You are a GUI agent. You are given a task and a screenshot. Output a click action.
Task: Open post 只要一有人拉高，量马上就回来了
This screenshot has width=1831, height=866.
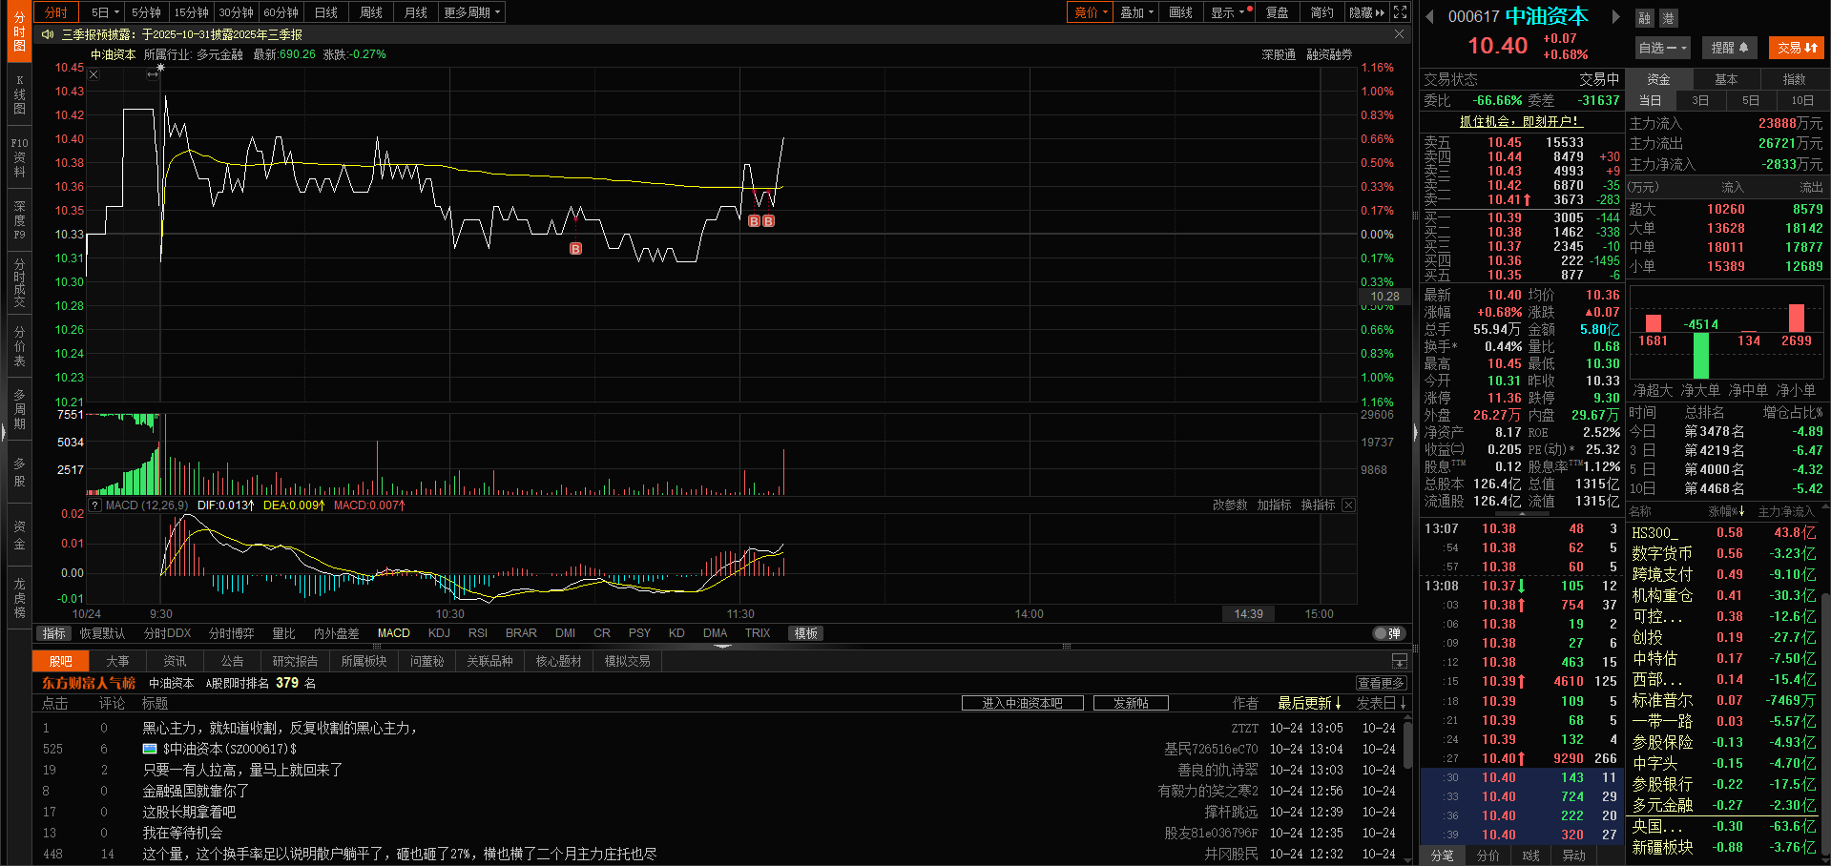click(x=242, y=770)
